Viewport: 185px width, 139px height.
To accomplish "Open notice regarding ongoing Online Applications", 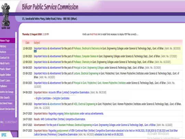I will coord(76,114).
